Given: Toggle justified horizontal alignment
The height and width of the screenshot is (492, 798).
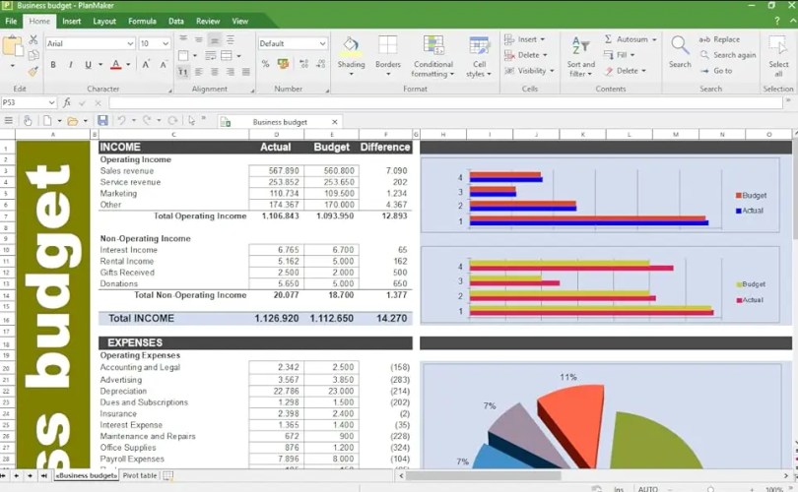Looking at the screenshot, I should (246, 72).
